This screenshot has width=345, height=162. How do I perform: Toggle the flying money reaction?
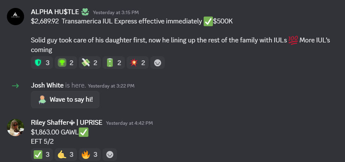(x=90, y=63)
